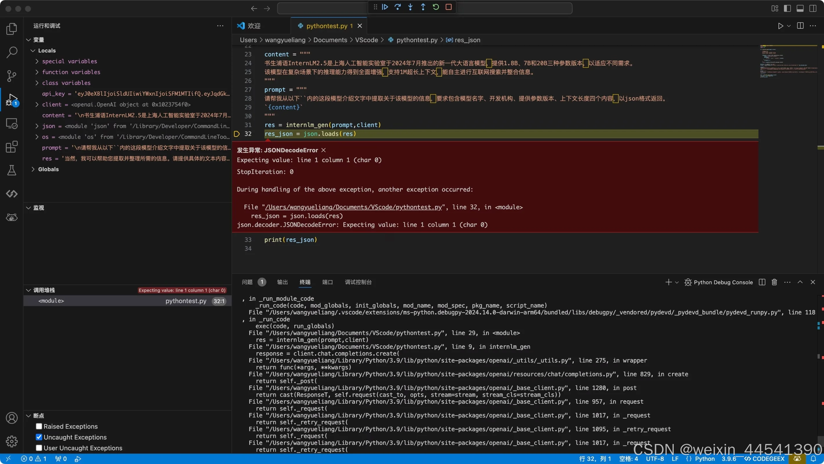The image size is (824, 464).
Task: Open the Explorer files icon in activity bar
Action: (x=12, y=29)
